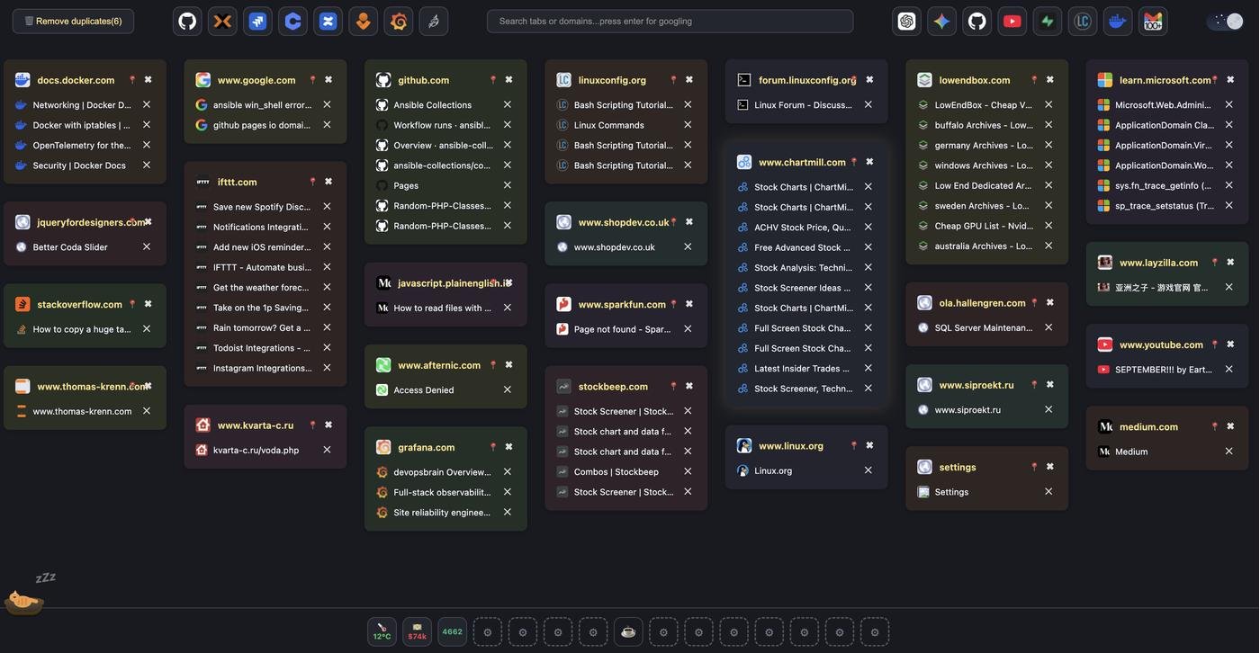Click the coffee cup widget in bottom bar
This screenshot has height=653, width=1260.
tap(628, 631)
